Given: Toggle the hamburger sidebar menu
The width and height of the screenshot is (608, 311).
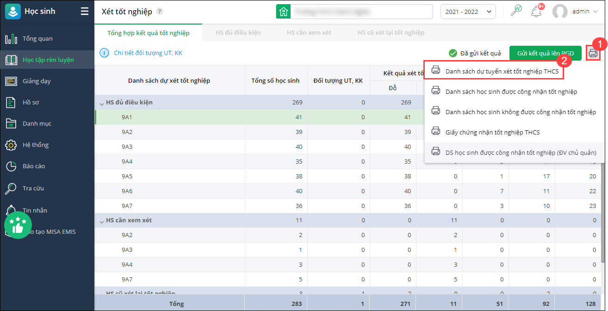Looking at the screenshot, I should click(84, 12).
